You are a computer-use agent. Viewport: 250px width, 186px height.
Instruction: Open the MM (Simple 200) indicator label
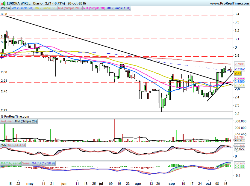[x=70, y=8]
